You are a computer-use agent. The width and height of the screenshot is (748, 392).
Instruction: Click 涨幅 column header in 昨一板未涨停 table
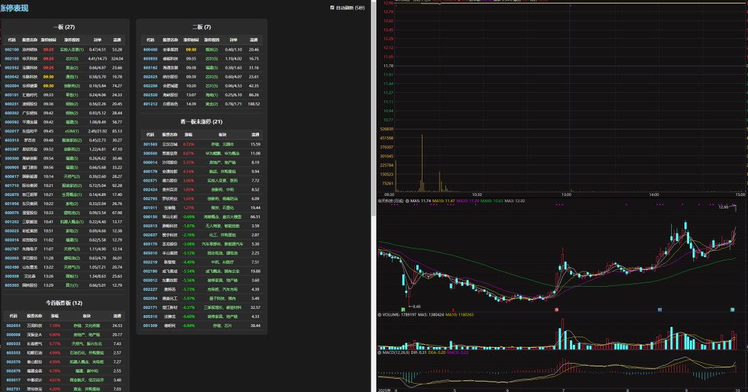188,134
